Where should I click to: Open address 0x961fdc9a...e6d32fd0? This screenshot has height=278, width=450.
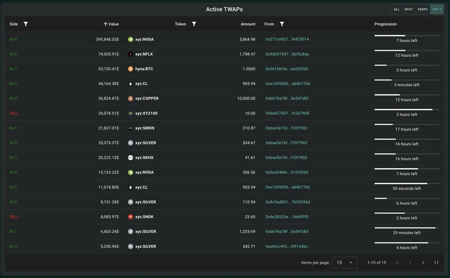coord(287,69)
